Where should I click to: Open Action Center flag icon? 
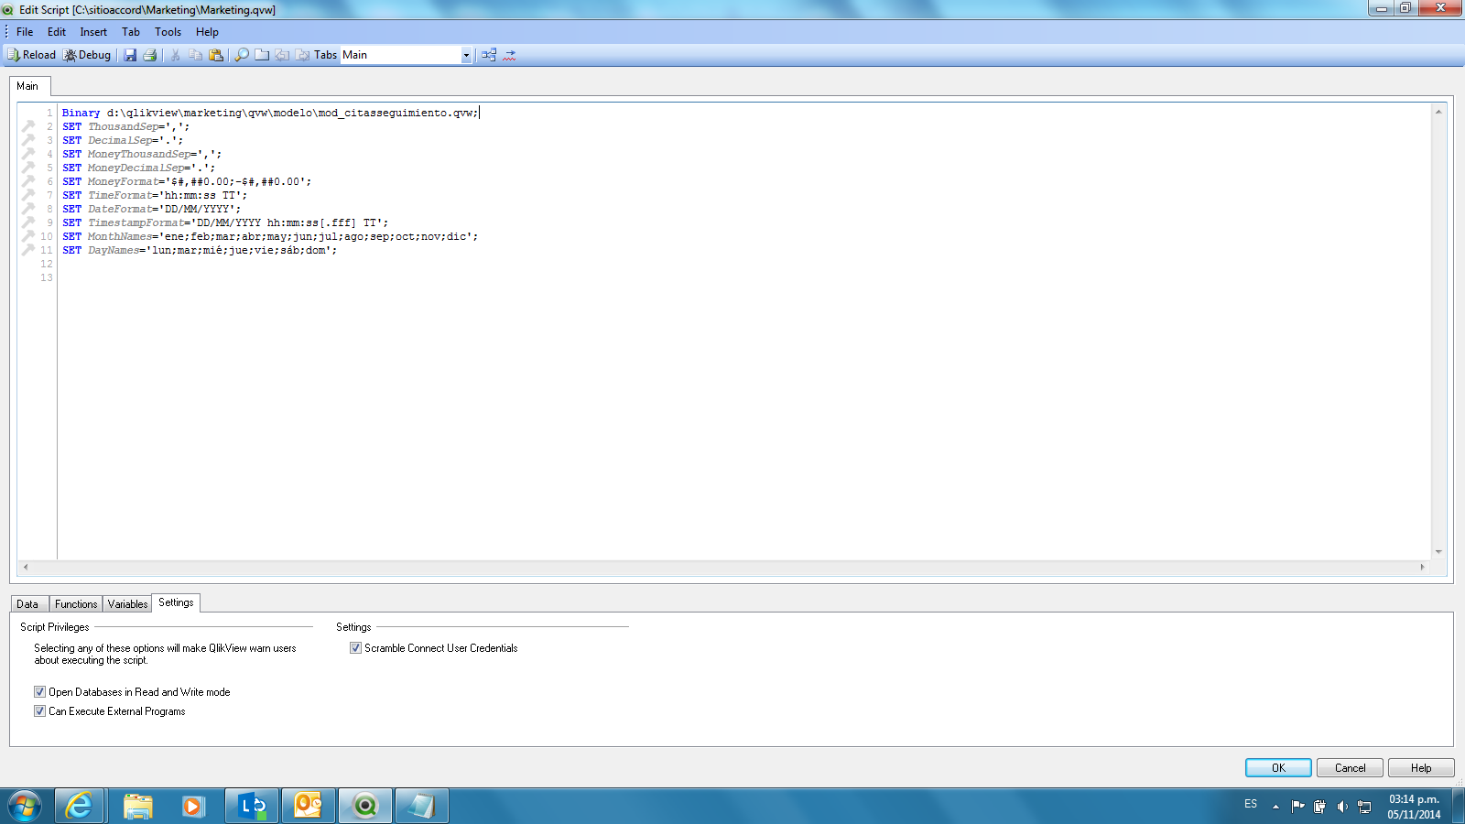point(1298,806)
